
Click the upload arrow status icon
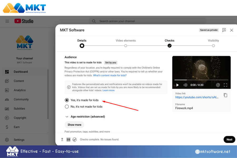click(x=62, y=139)
